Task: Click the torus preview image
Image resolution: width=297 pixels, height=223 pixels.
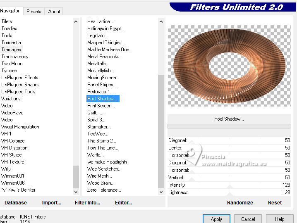Action: click(x=229, y=66)
